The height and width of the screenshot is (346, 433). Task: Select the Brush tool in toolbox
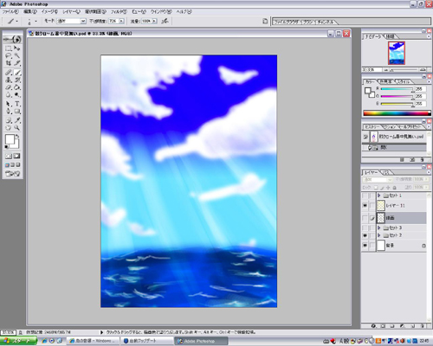coord(17,73)
